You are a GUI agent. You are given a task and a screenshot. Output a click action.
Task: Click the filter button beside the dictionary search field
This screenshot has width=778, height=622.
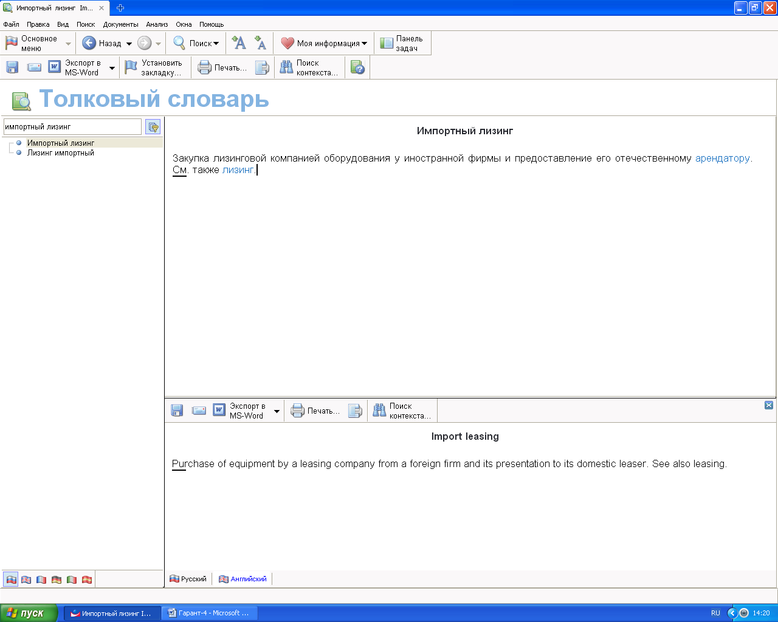pyautogui.click(x=153, y=127)
